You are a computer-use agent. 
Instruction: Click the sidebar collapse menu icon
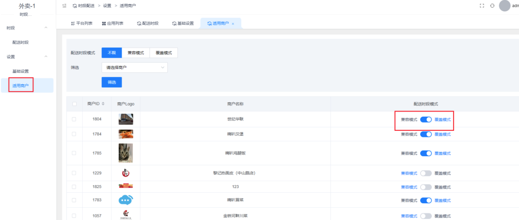click(64, 6)
